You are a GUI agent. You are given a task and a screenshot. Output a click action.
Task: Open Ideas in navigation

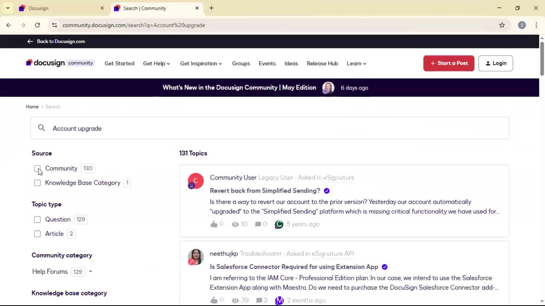pos(291,63)
